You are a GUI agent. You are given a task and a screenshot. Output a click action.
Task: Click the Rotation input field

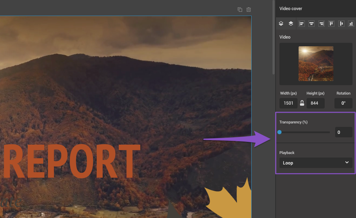pos(343,103)
